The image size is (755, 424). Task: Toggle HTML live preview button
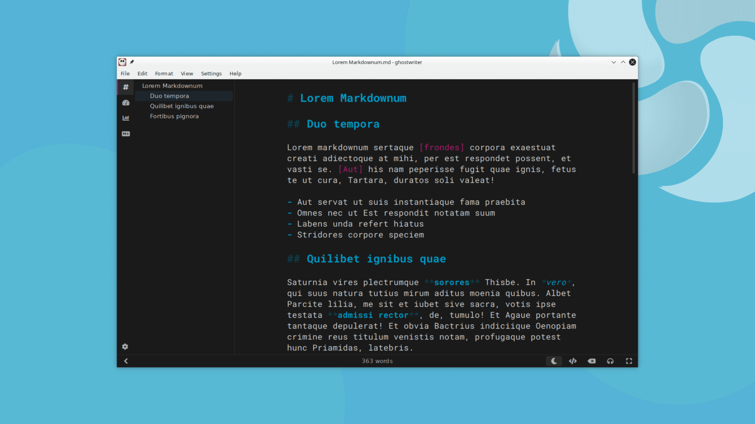(x=573, y=361)
